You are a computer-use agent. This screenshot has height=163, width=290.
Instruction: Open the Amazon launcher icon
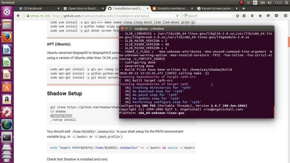(x=7, y=100)
